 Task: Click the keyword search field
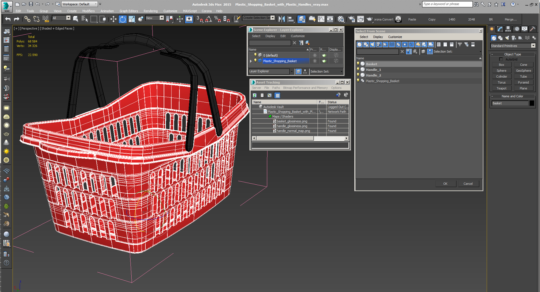point(447,4)
